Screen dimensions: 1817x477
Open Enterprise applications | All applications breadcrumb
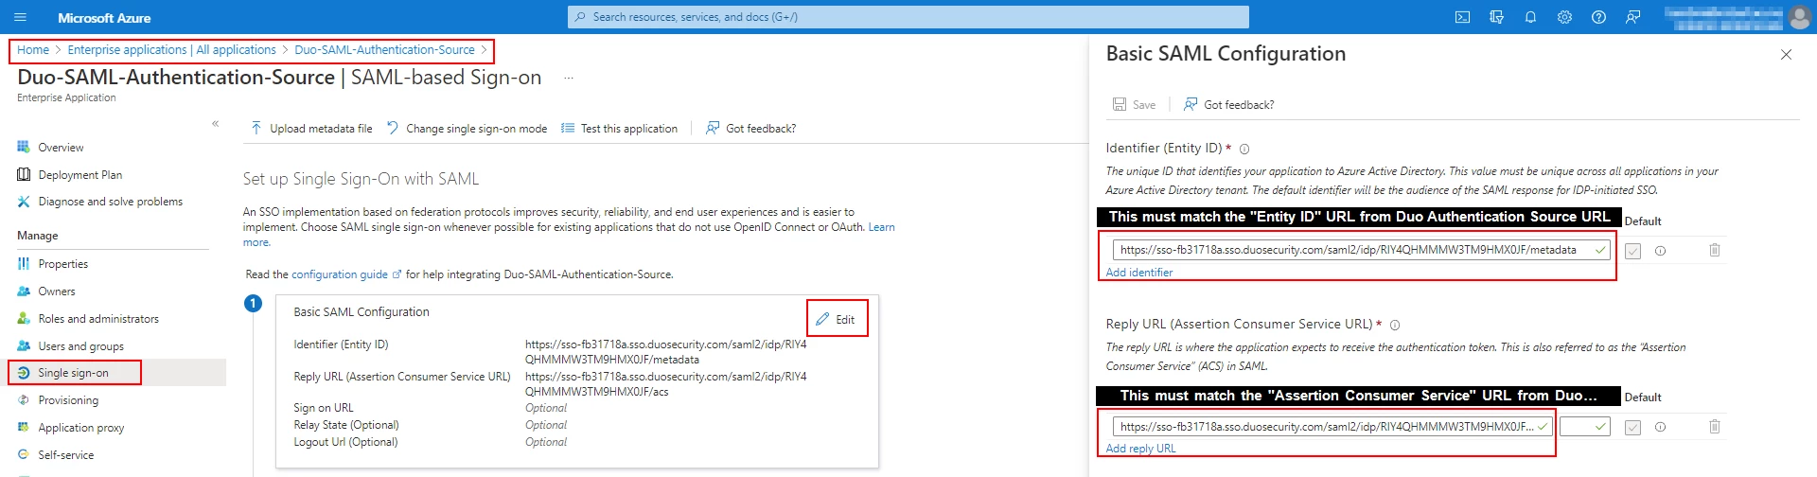pyautogui.click(x=171, y=50)
